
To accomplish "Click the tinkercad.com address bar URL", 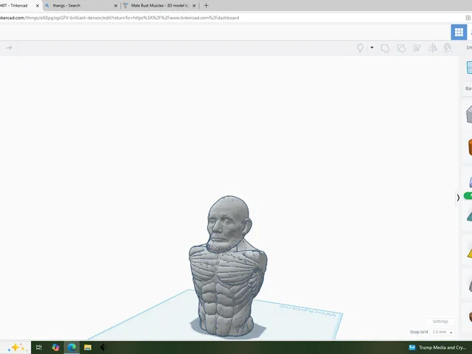I will [x=119, y=18].
